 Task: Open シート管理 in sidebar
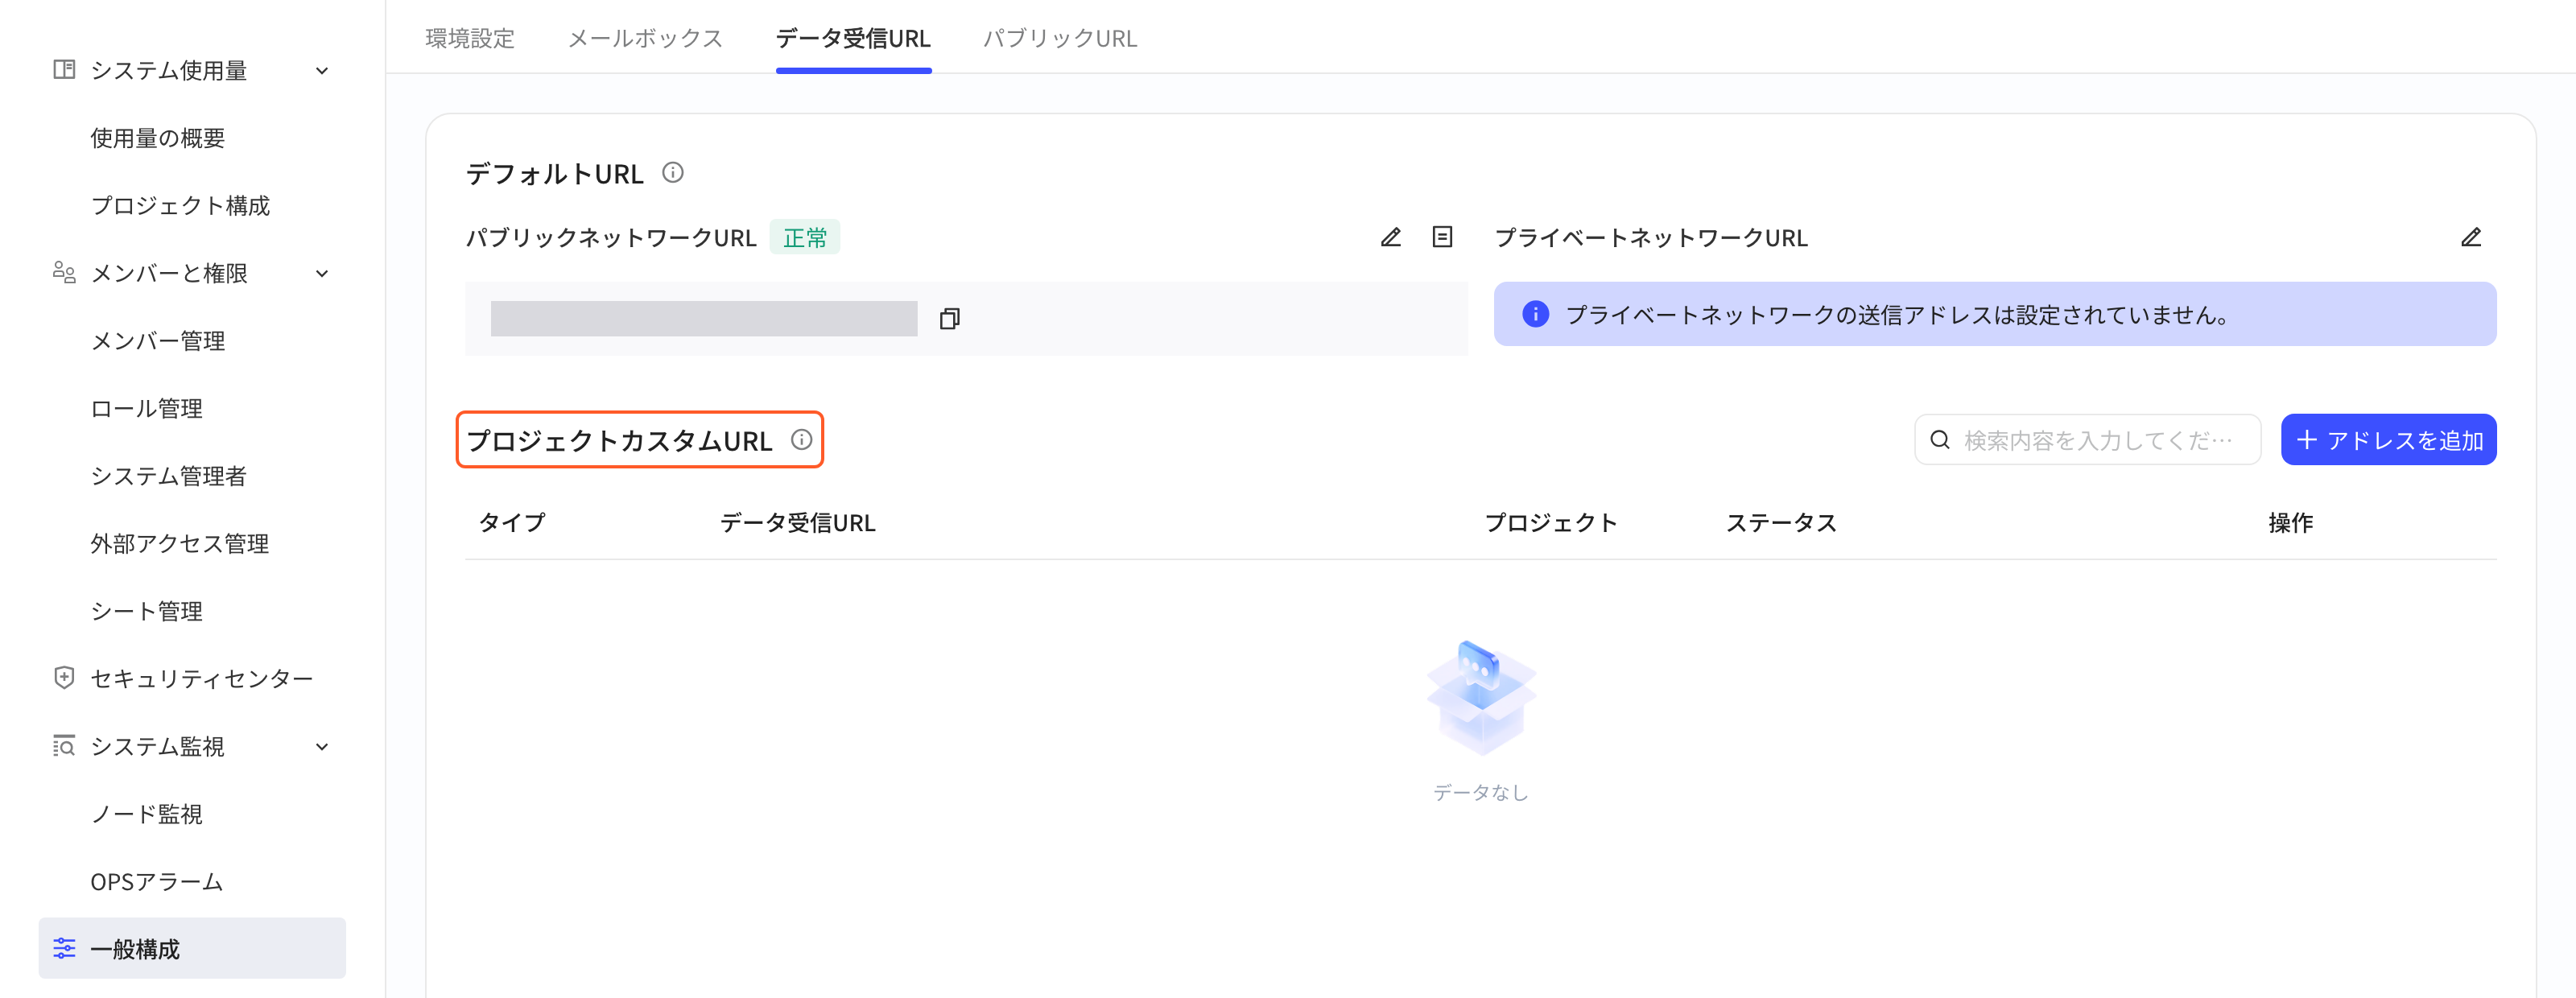(x=147, y=611)
